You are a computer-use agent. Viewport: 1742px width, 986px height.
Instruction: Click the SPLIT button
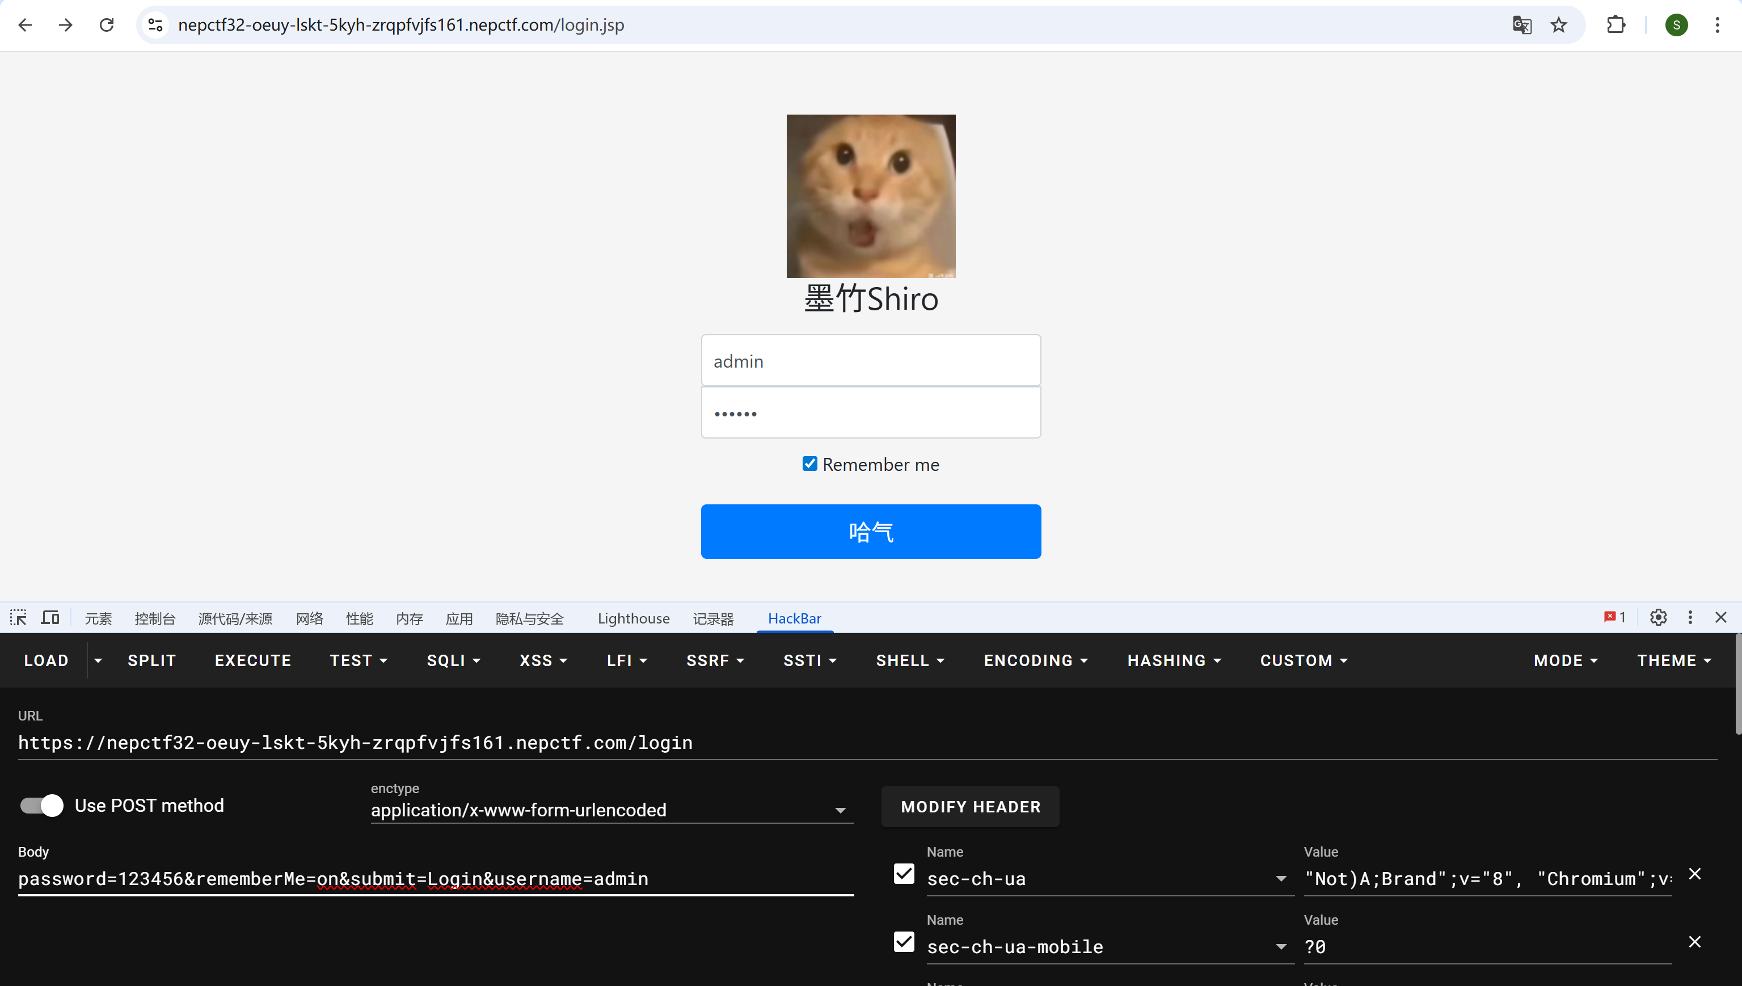click(151, 660)
